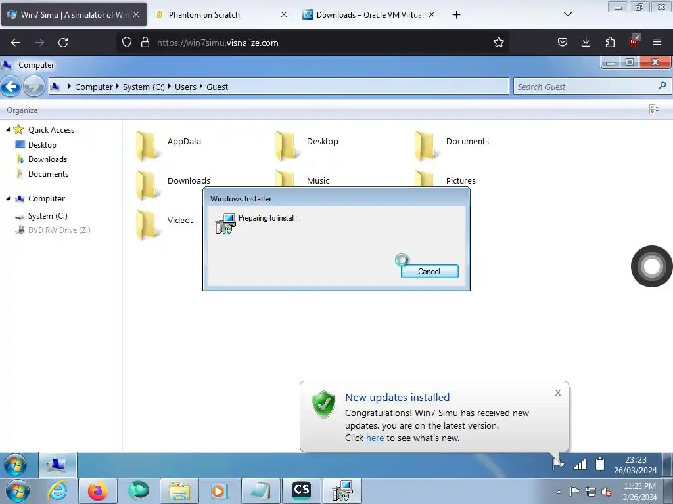Dismiss the New updates installed notification
The width and height of the screenshot is (673, 504).
(557, 392)
